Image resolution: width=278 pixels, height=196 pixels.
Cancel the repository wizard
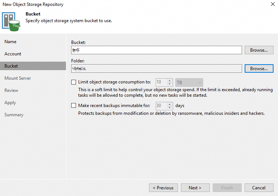point(259,188)
